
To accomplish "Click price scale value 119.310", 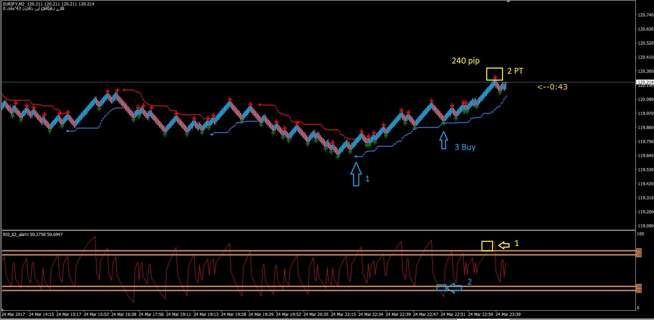I will 645,198.
